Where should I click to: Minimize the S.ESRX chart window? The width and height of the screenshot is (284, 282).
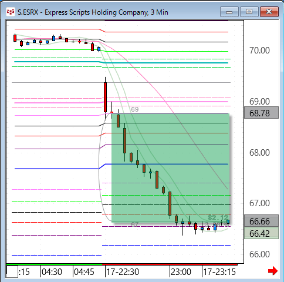229,12
